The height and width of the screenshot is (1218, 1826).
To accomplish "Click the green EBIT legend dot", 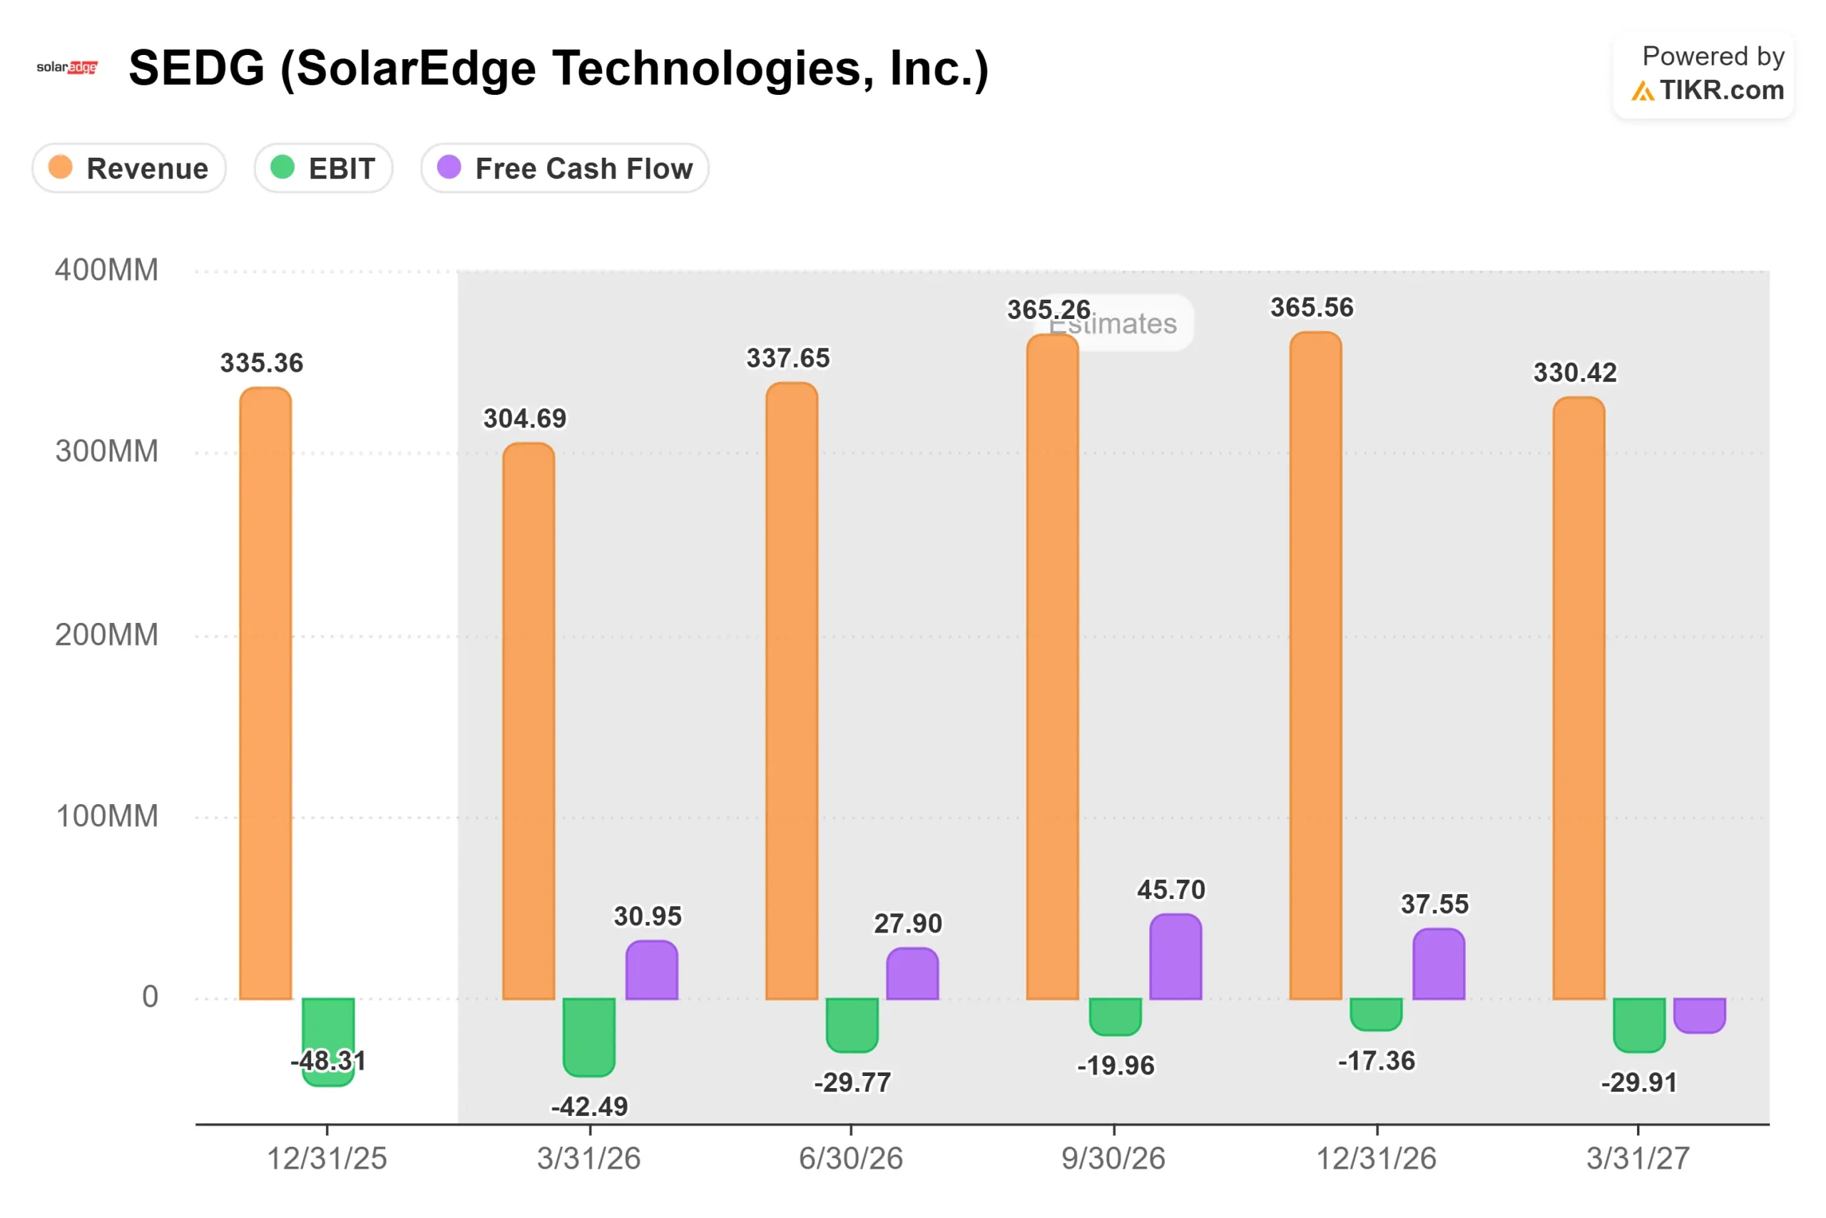I will tap(282, 167).
